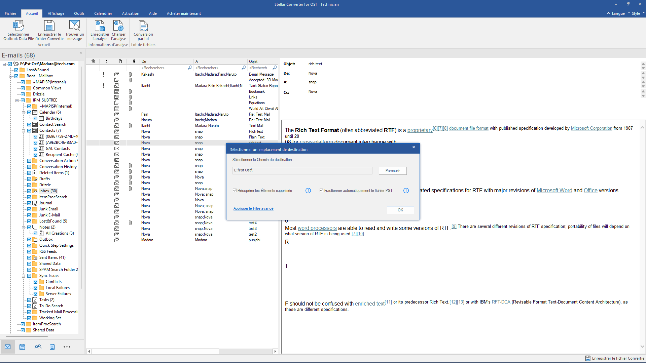Click info icon next to Récupérer les Éléments supprimés
Viewport: 646px width, 363px height.
tap(308, 191)
